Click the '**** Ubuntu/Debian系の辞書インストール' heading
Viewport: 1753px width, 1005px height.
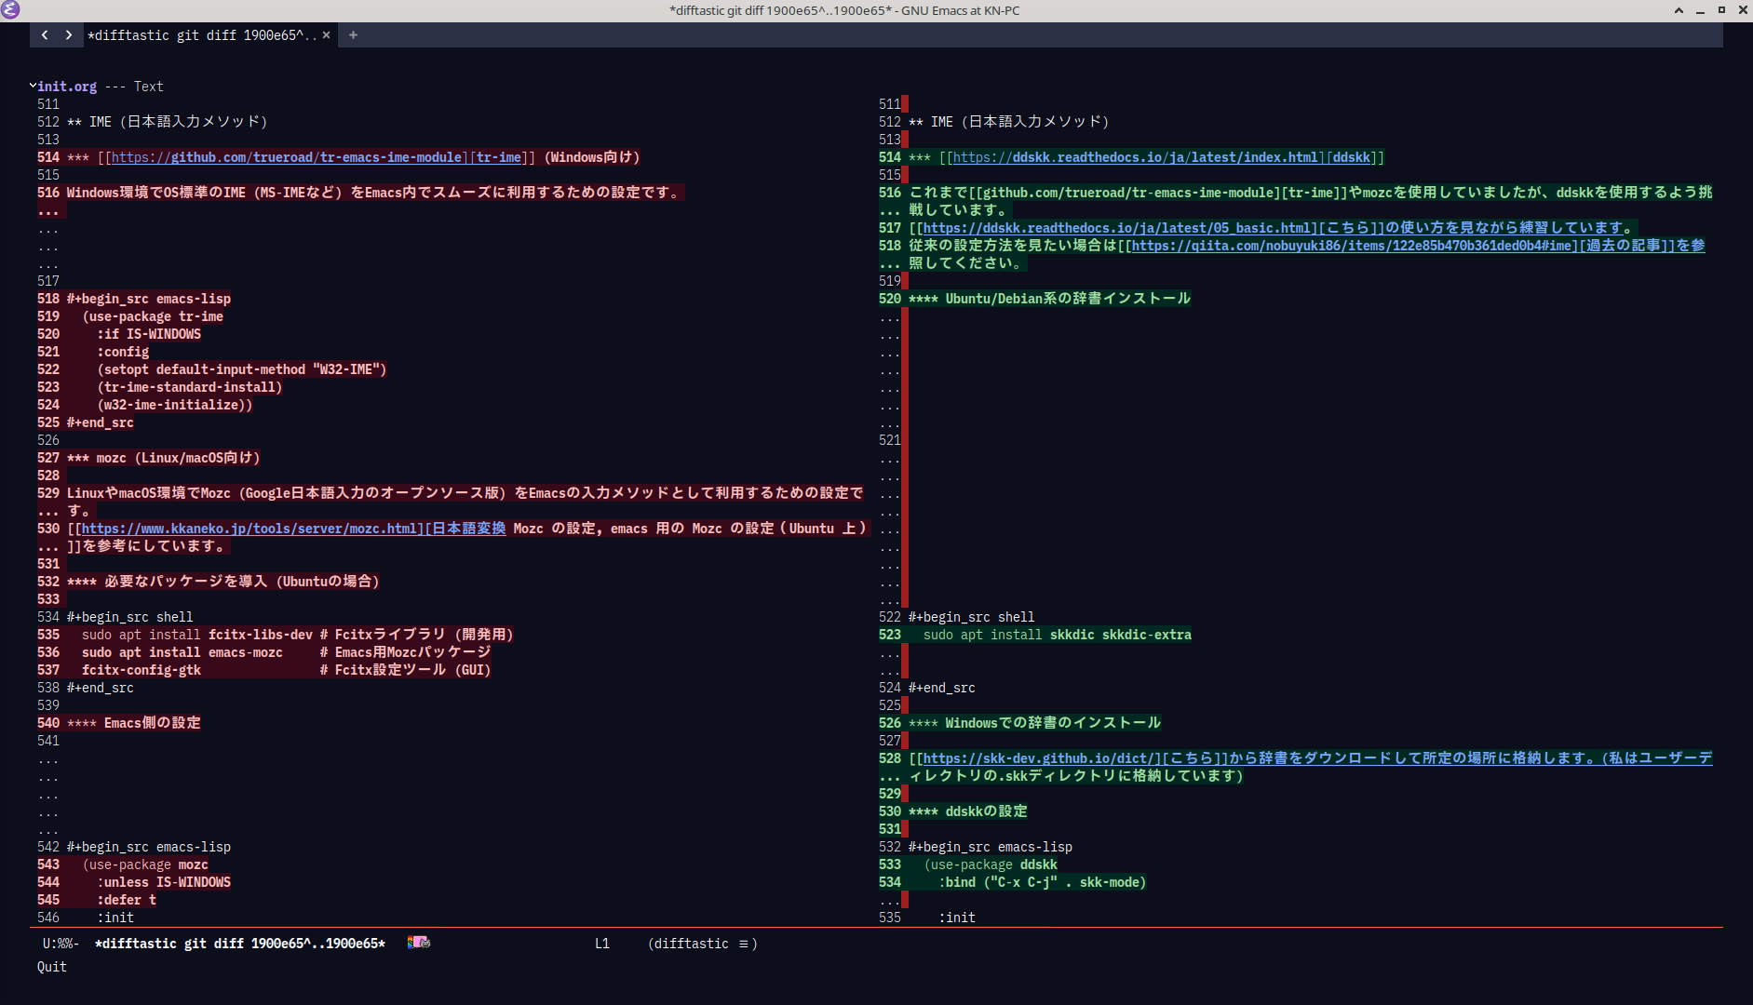point(1050,299)
